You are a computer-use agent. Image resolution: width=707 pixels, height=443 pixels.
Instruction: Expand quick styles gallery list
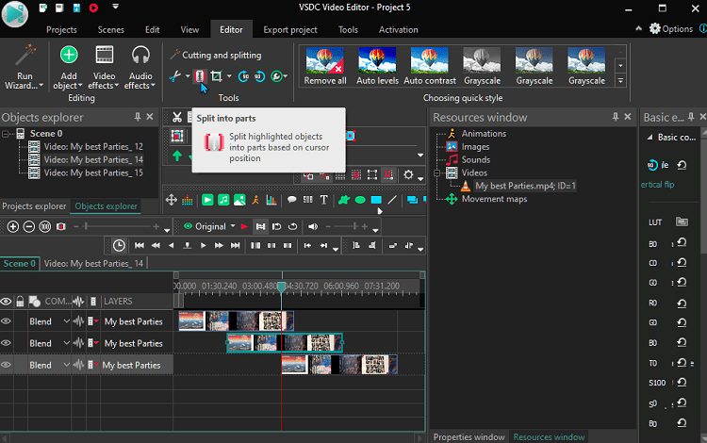coord(621,81)
